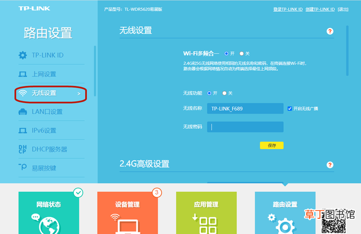The image size is (361, 234).
Task: Click the DHCP icon in sidebar
Action: pos(23,149)
